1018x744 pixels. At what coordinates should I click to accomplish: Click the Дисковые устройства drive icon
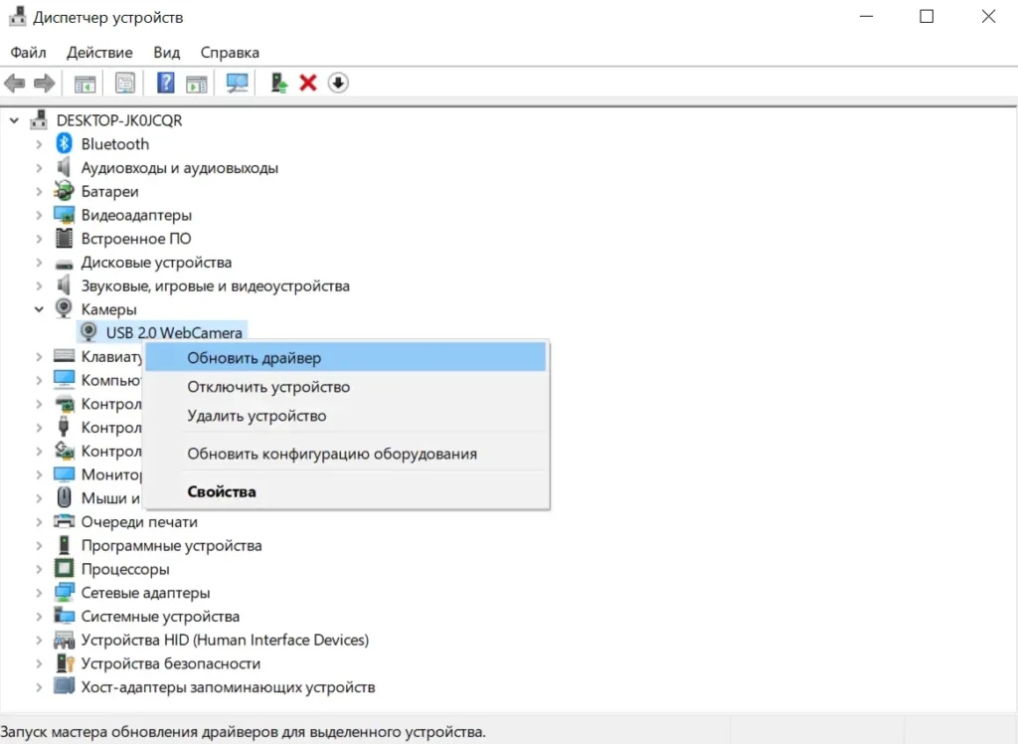(x=64, y=264)
